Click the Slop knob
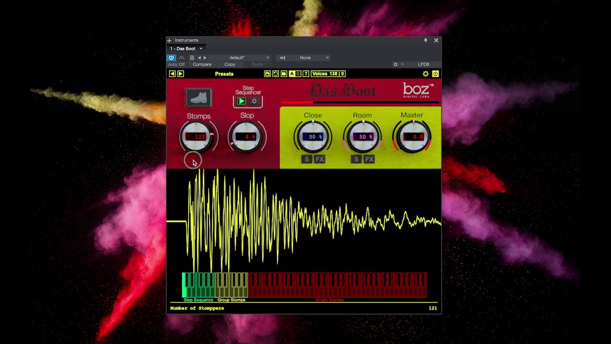This screenshot has height=344, width=611. pos(247,137)
